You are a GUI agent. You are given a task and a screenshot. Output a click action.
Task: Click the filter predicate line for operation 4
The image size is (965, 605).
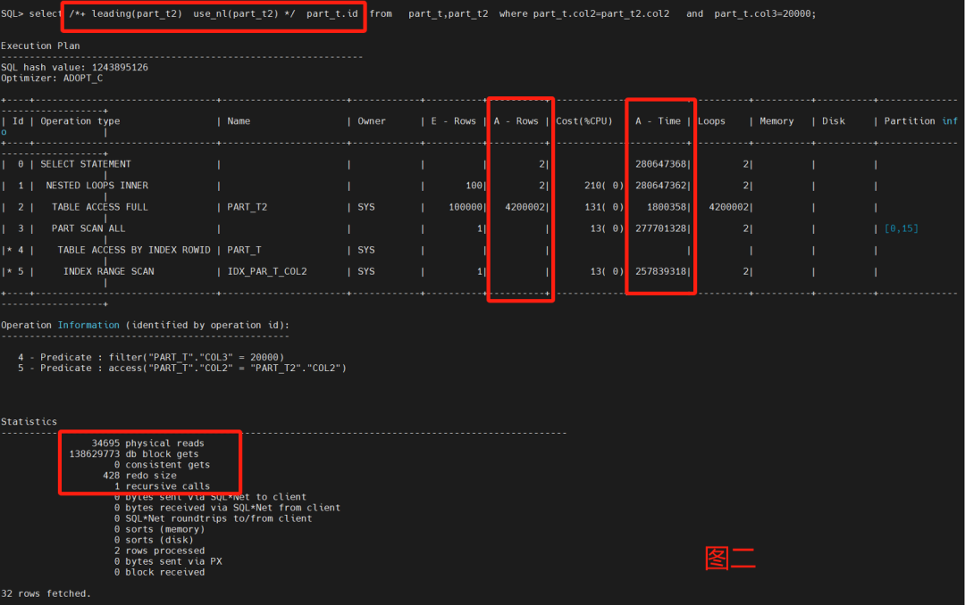tap(151, 357)
